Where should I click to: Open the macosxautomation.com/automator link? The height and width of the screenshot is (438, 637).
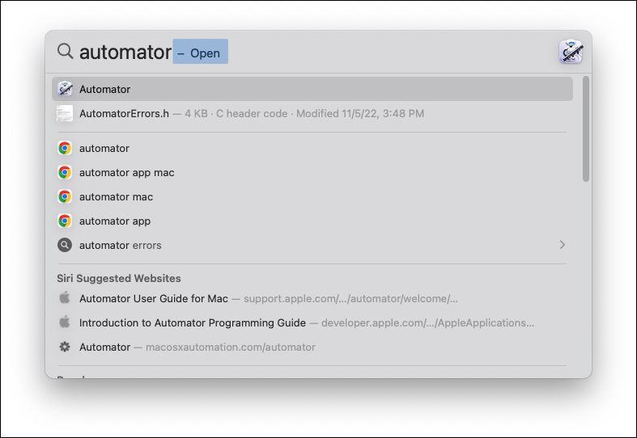[312, 347]
